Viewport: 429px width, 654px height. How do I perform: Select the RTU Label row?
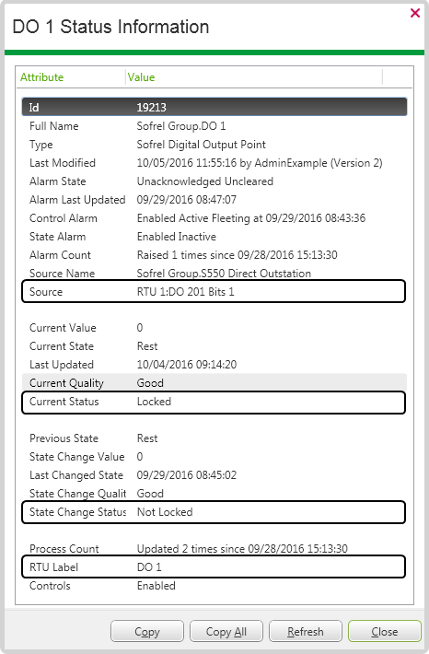tap(214, 566)
